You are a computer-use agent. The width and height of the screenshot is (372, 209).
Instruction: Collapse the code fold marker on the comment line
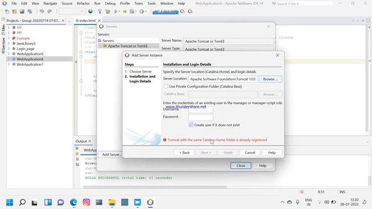pyautogui.click(x=81, y=33)
